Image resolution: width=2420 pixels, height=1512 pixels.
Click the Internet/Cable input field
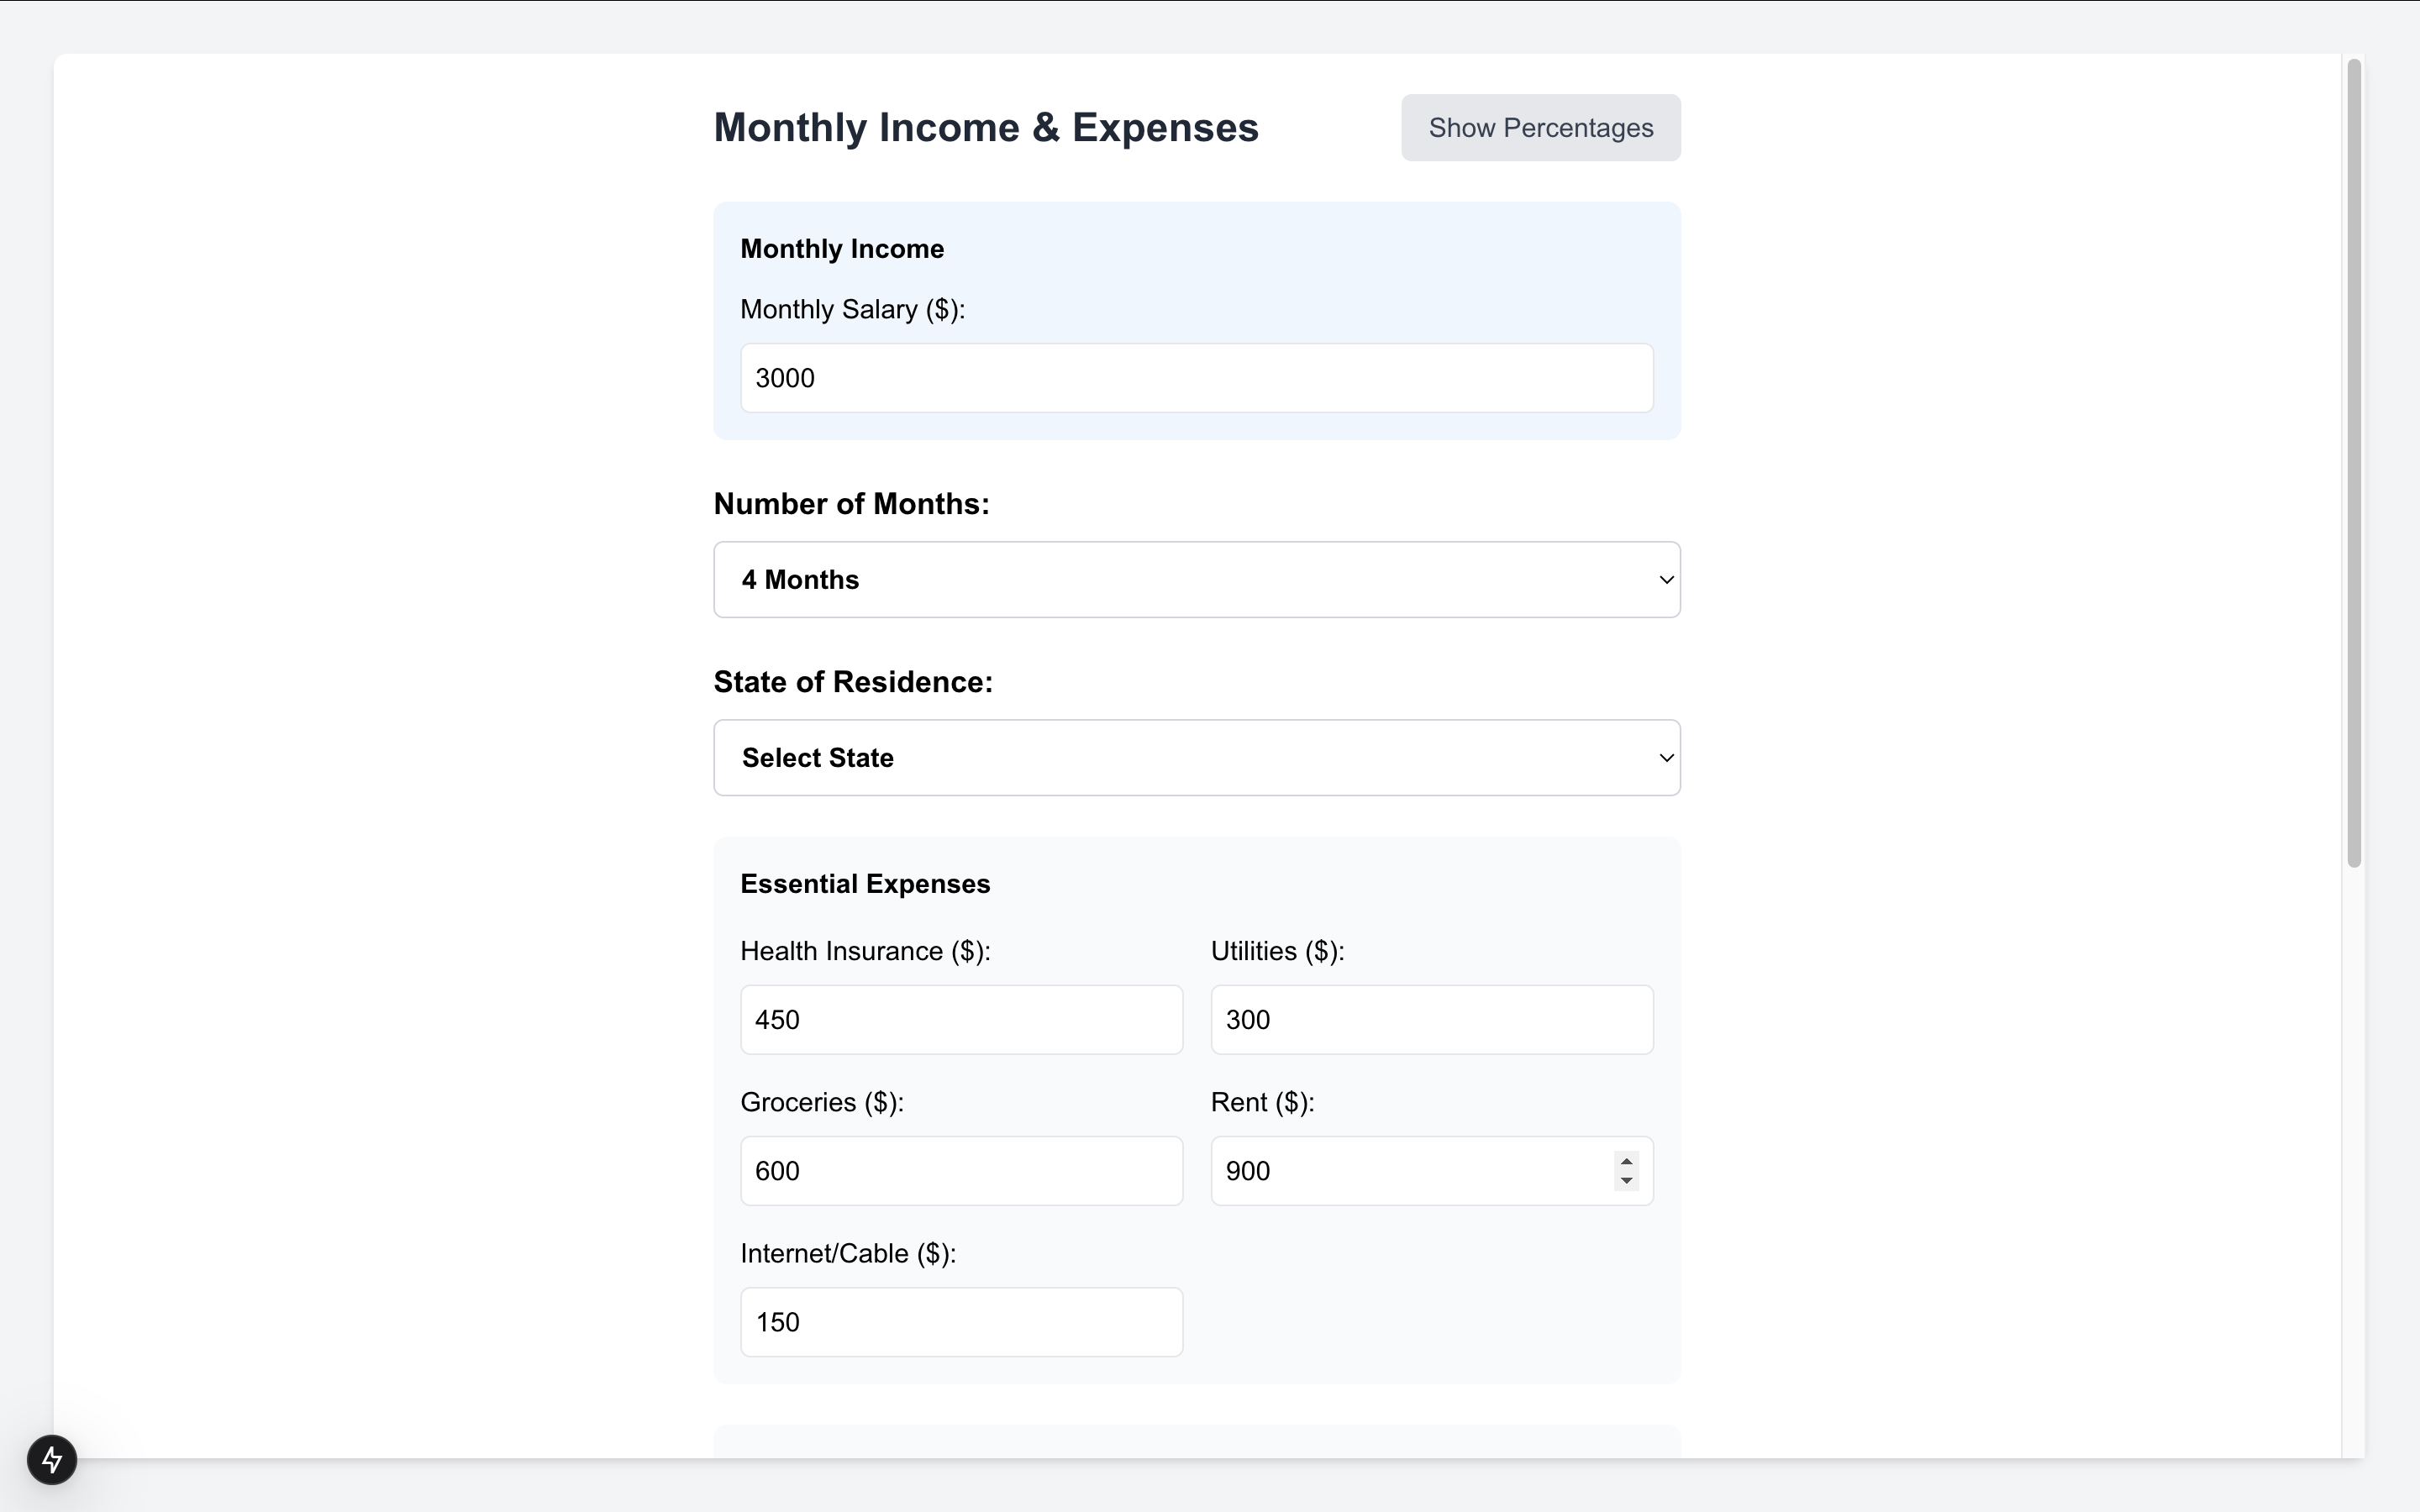960,1322
